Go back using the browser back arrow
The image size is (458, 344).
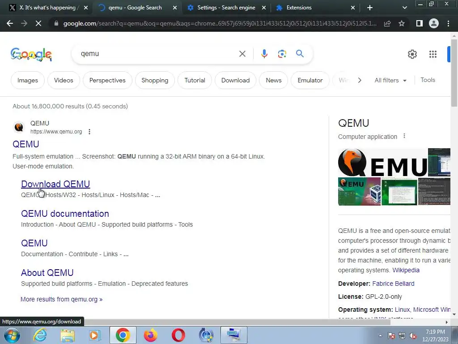(x=10, y=23)
